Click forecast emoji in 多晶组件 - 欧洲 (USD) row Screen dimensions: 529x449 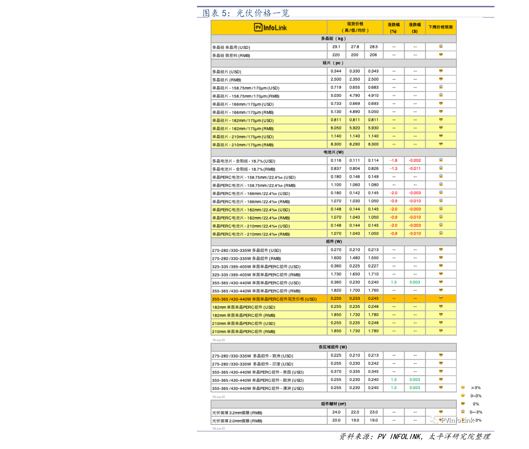tap(441, 355)
